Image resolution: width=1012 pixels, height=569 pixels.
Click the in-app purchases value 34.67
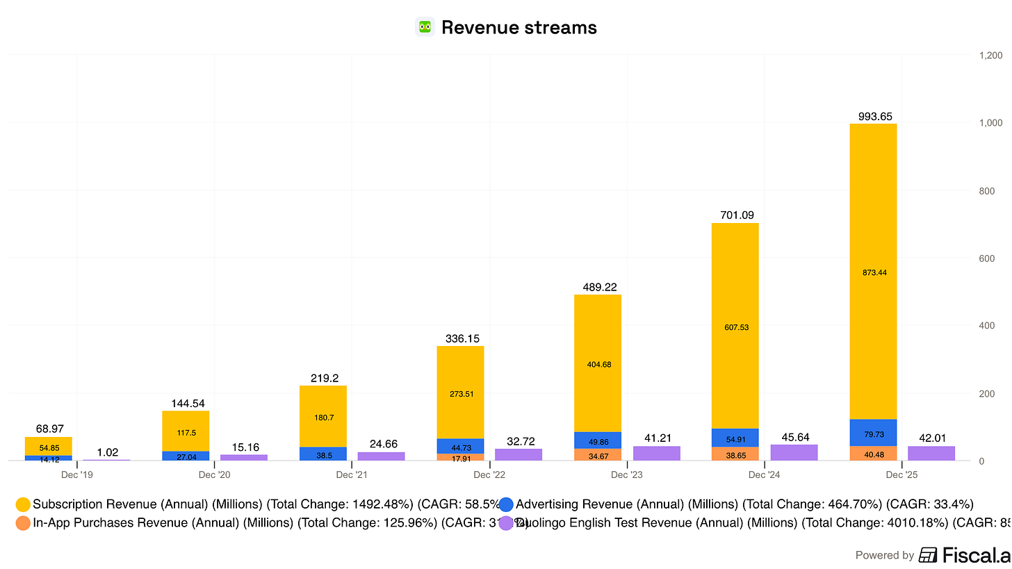598,456
